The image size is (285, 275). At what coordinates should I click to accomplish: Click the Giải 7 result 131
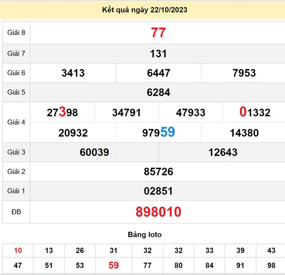coord(158,54)
